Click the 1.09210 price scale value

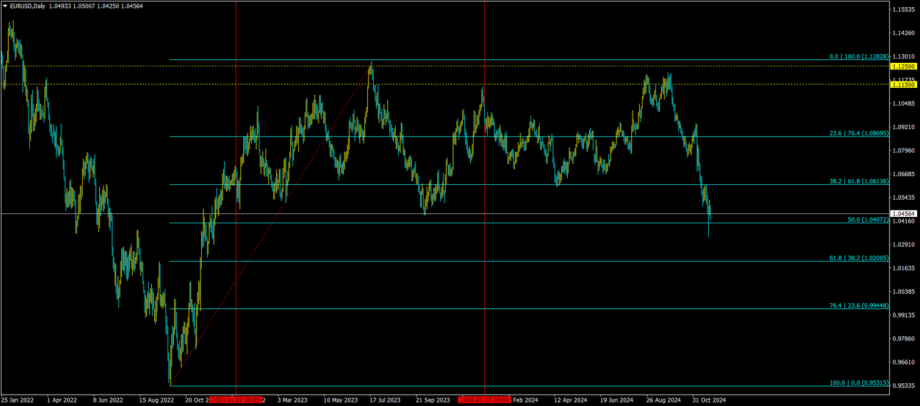click(904, 127)
